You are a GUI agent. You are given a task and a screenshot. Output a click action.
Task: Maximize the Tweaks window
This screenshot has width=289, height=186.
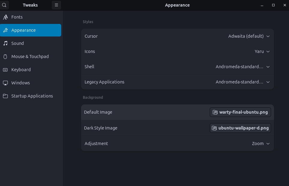(x=273, y=5)
